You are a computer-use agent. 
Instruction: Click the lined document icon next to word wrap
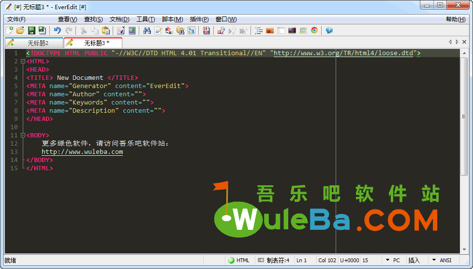132,30
